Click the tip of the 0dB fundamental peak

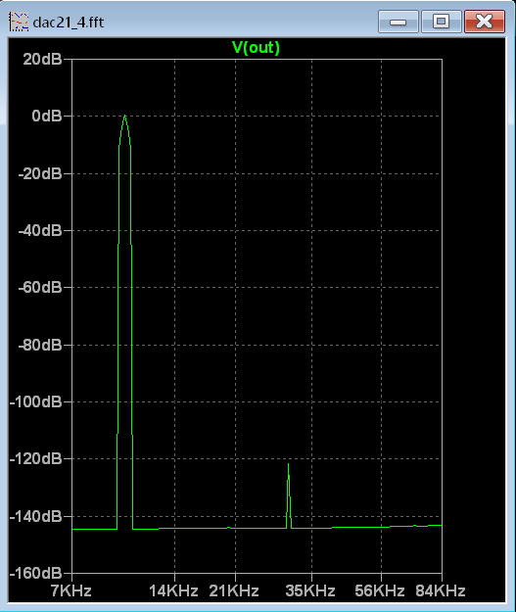[125, 116]
